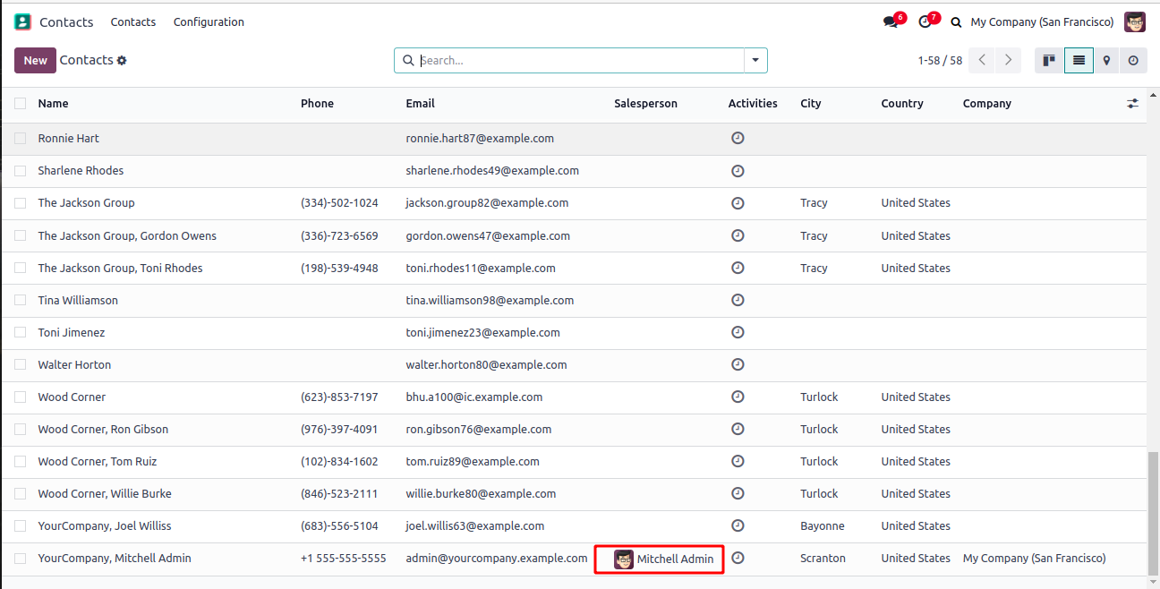1160x589 pixels.
Task: Open activity clock for Ronnie Hart
Action: pyautogui.click(x=738, y=139)
